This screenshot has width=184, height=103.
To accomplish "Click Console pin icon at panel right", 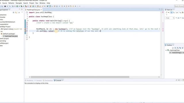I will (x=177, y=80).
